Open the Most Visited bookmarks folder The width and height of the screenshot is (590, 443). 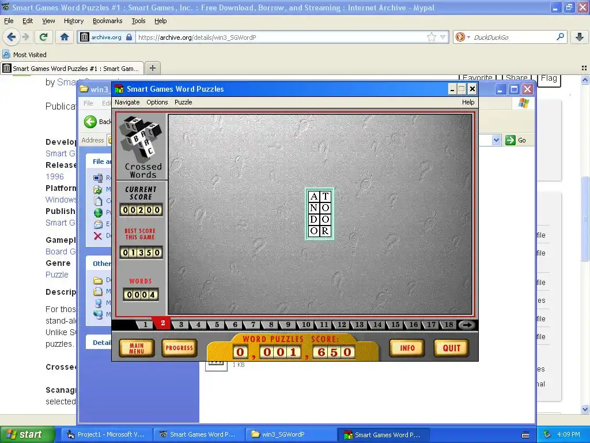[25, 55]
